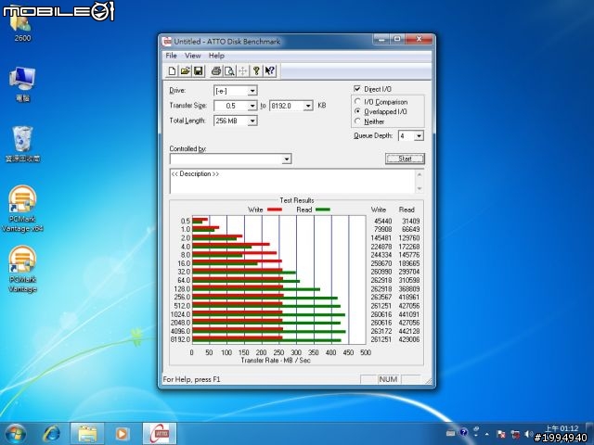Click the Print Preview toolbar icon
Screen dimensions: 594x445
tap(229, 70)
